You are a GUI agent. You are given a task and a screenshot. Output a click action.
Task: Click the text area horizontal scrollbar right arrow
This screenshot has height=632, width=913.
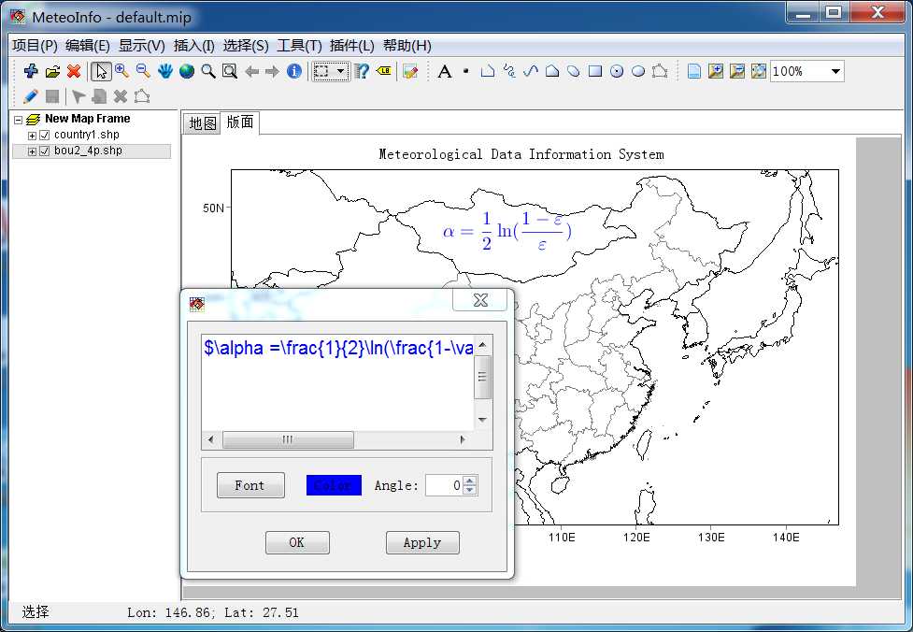coord(463,439)
